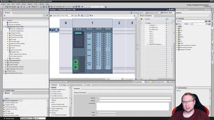214x120 pixels.
Task: Click the Device configuration icon in the project tree
Action: pyautogui.click(x=10, y=29)
